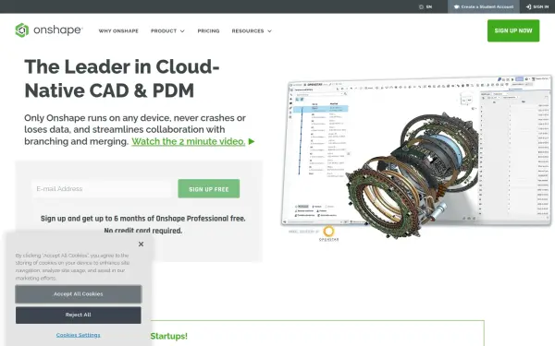Screen dimensions: 555x346
Task: Open the EN language selector
Action: [x=425, y=6]
